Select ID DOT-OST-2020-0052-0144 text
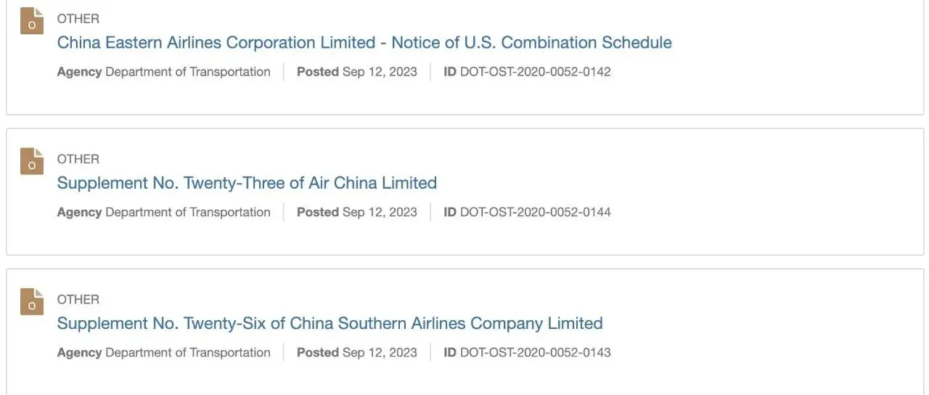929x395 pixels. click(528, 212)
